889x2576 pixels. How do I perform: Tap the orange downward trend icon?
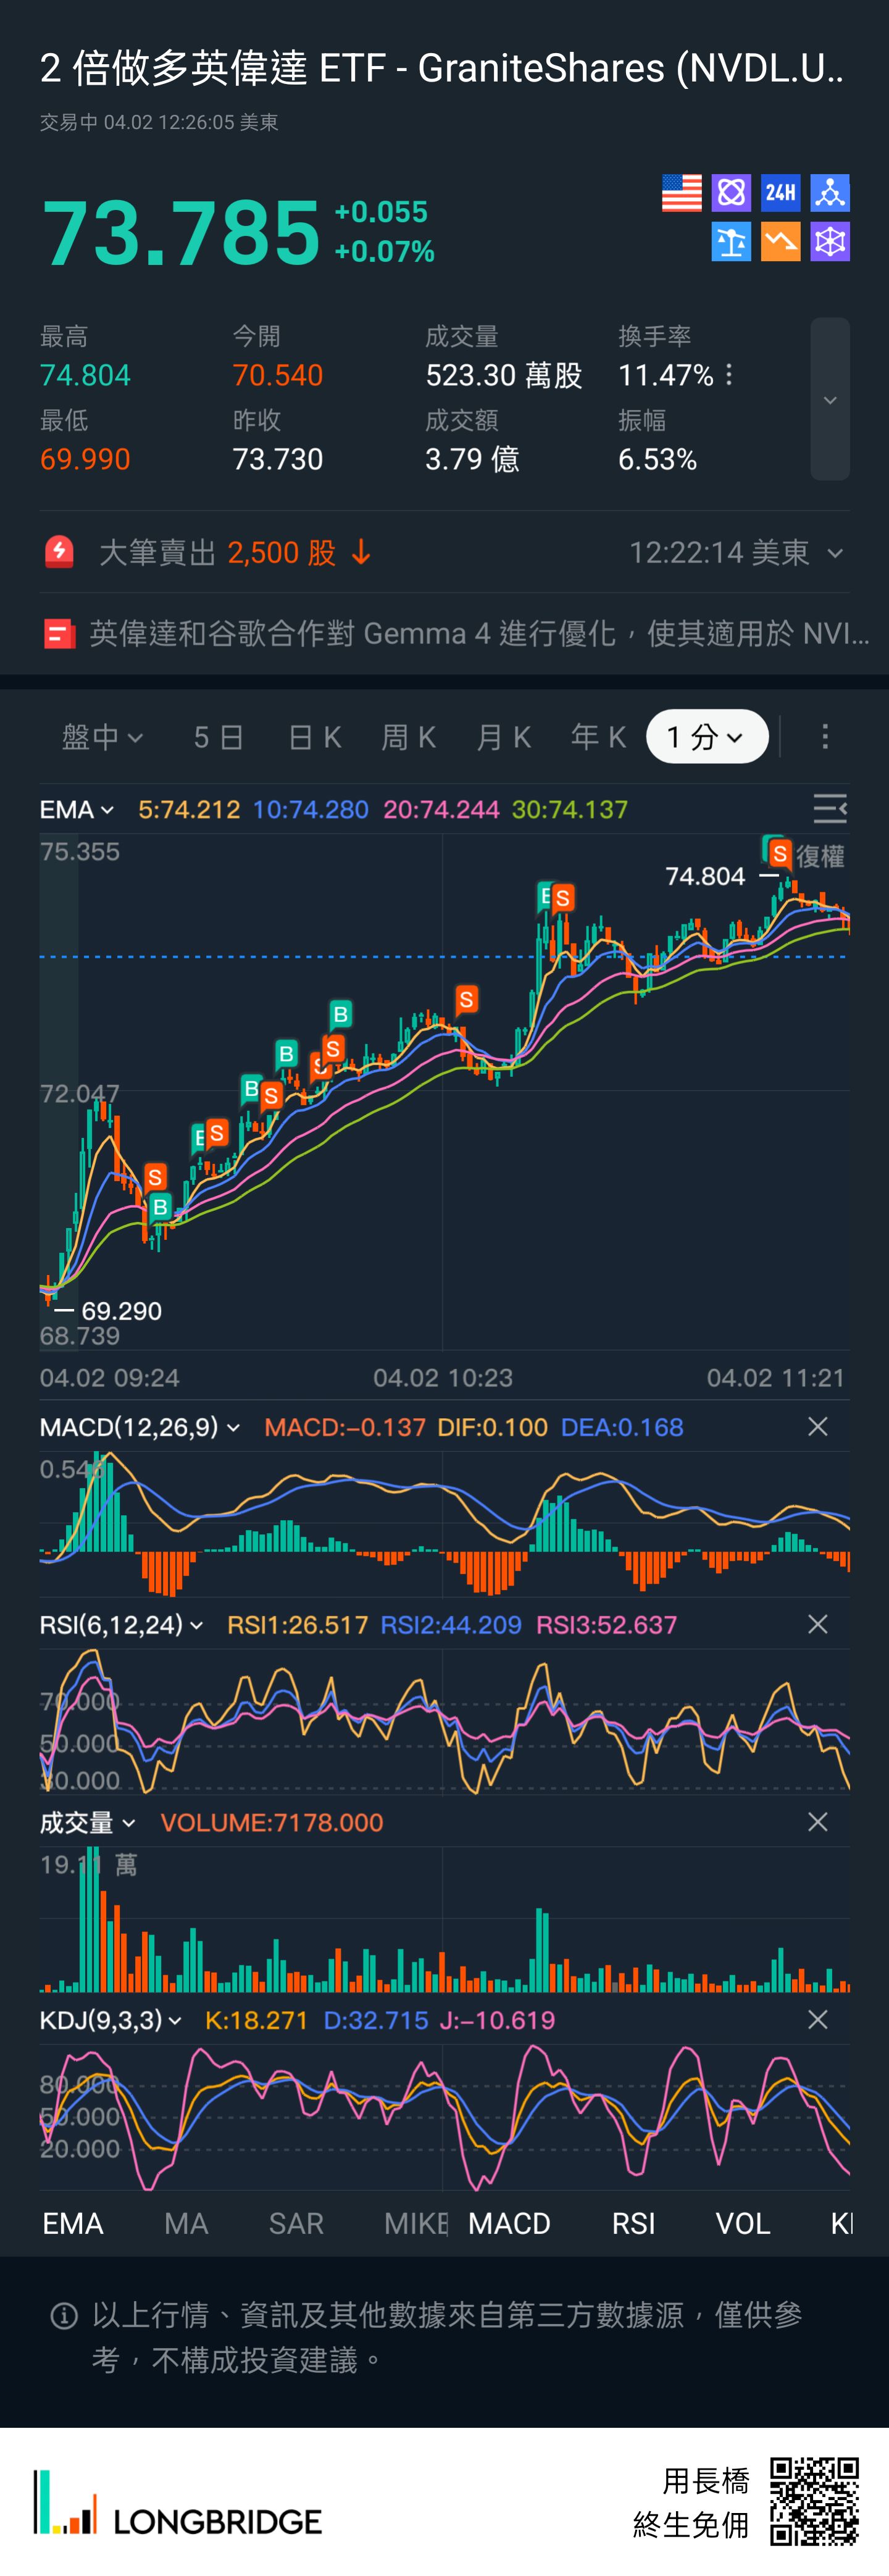780,242
